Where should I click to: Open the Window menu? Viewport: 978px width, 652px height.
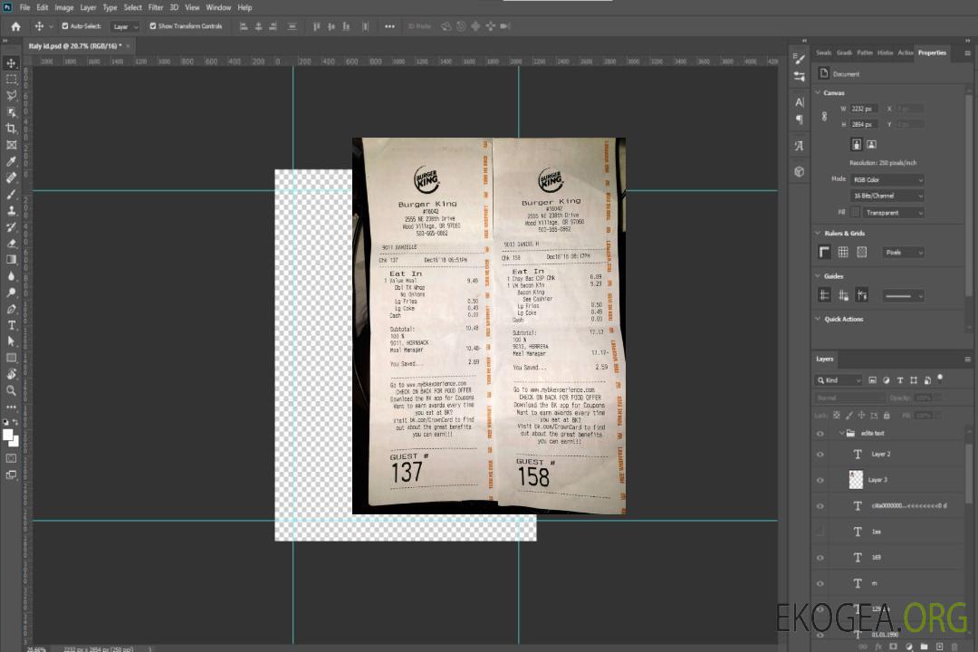[x=218, y=7]
